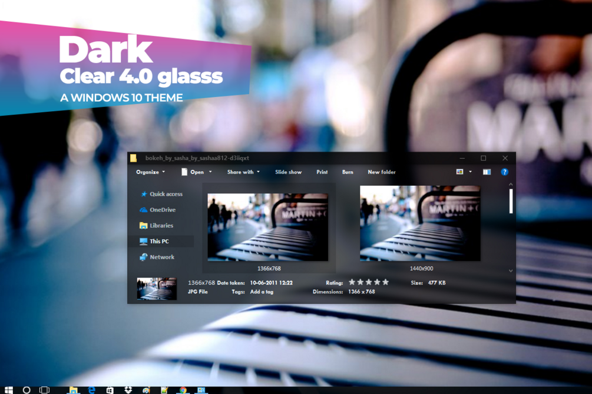Create a New folder
The image size is (592, 394).
click(x=382, y=172)
